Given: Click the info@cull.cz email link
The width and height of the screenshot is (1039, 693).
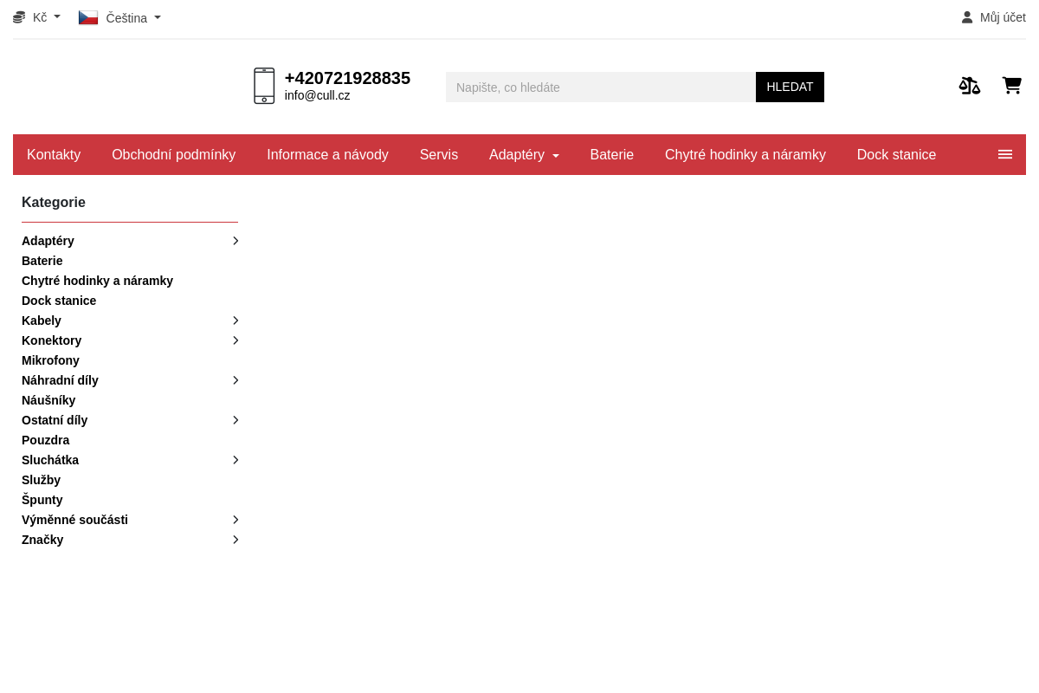Looking at the screenshot, I should point(318,95).
